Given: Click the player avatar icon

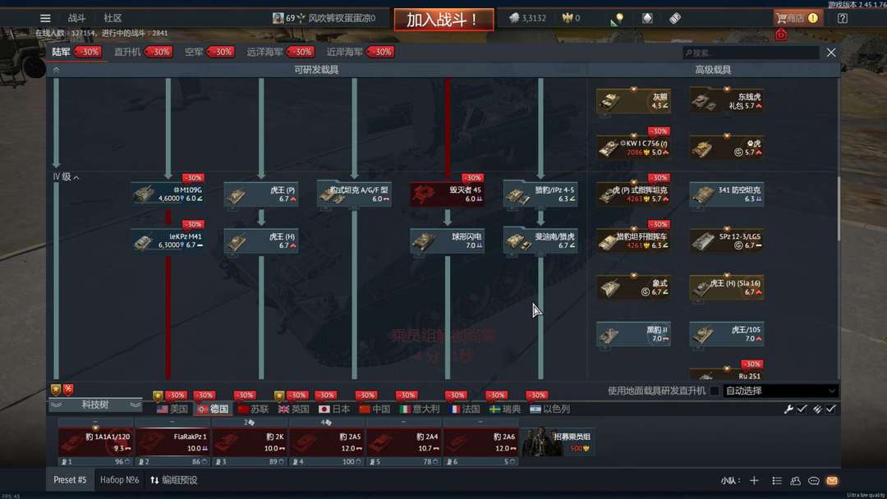Looking at the screenshot, I should click(278, 18).
